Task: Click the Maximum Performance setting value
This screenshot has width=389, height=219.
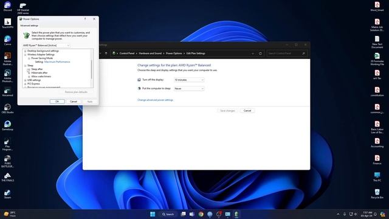Action: point(57,62)
